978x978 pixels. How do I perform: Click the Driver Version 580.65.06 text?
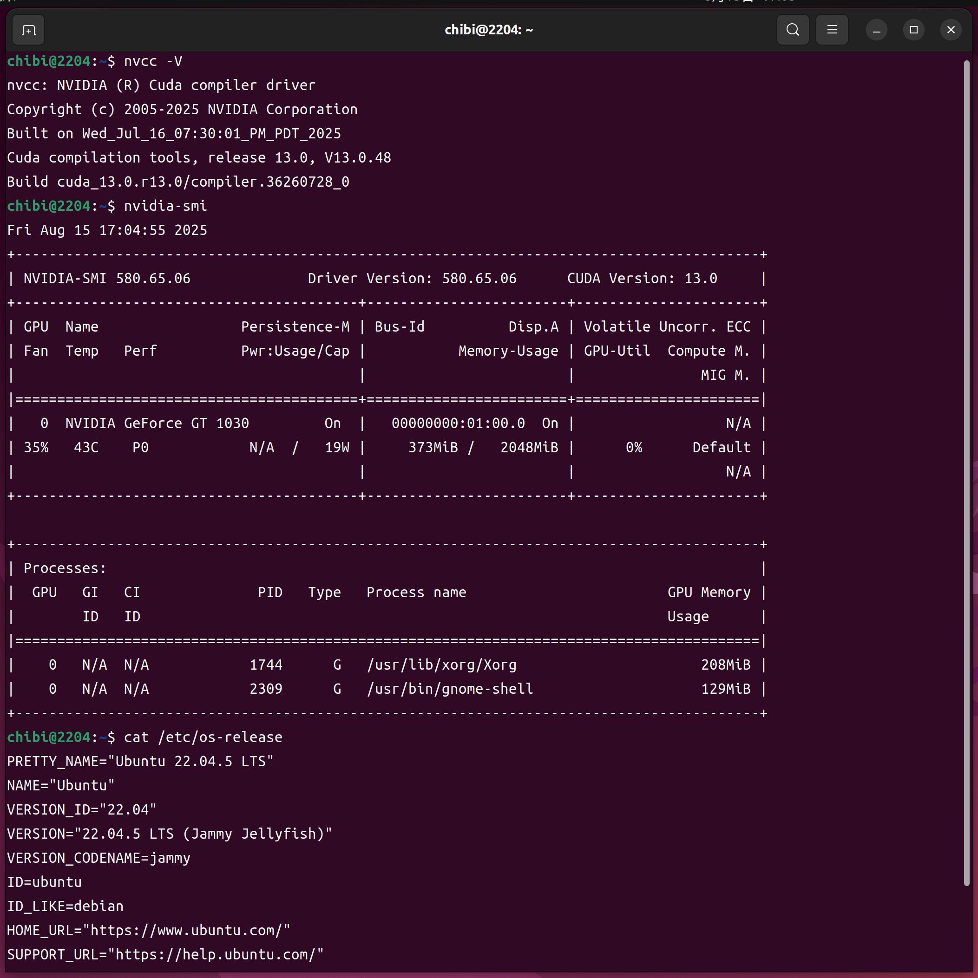(x=412, y=279)
